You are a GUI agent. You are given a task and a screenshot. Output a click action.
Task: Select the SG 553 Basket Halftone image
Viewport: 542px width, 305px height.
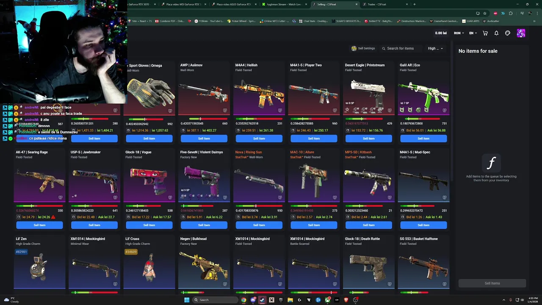(x=423, y=266)
